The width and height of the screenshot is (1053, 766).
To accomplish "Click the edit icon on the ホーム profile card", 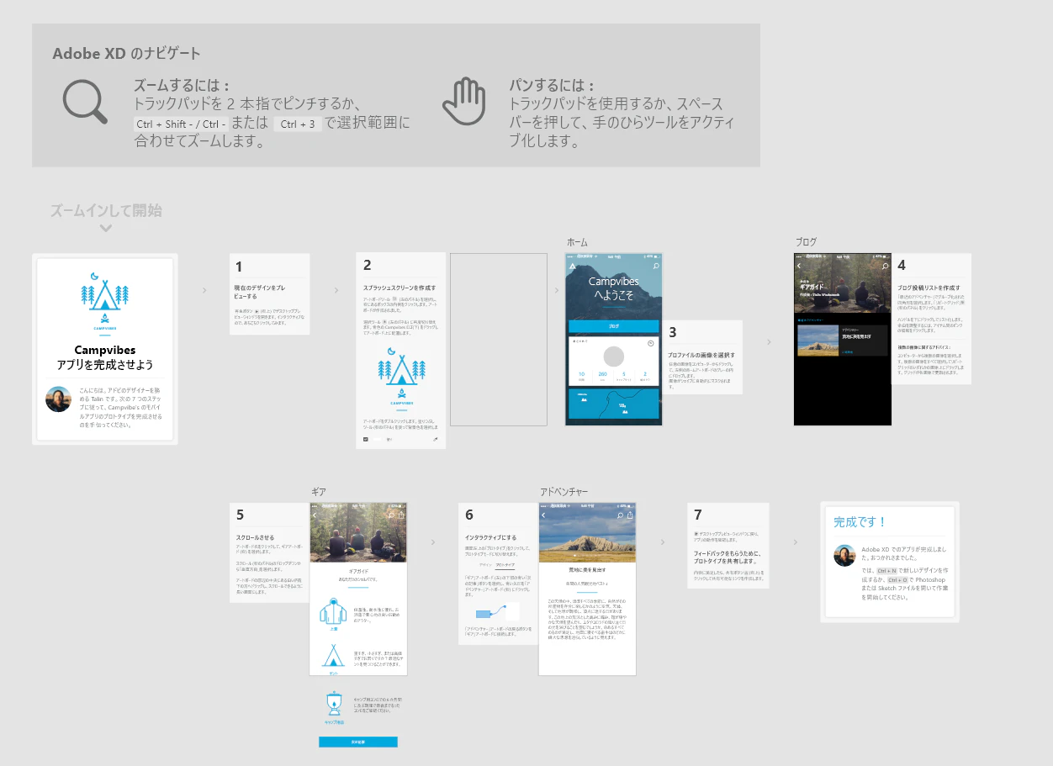I will click(650, 344).
